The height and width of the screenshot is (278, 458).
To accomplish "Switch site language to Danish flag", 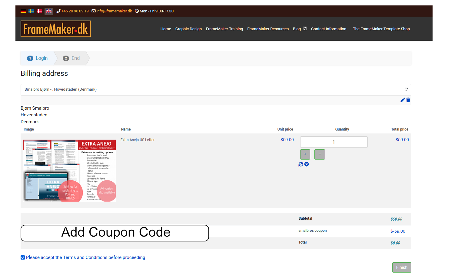I will (x=39, y=11).
